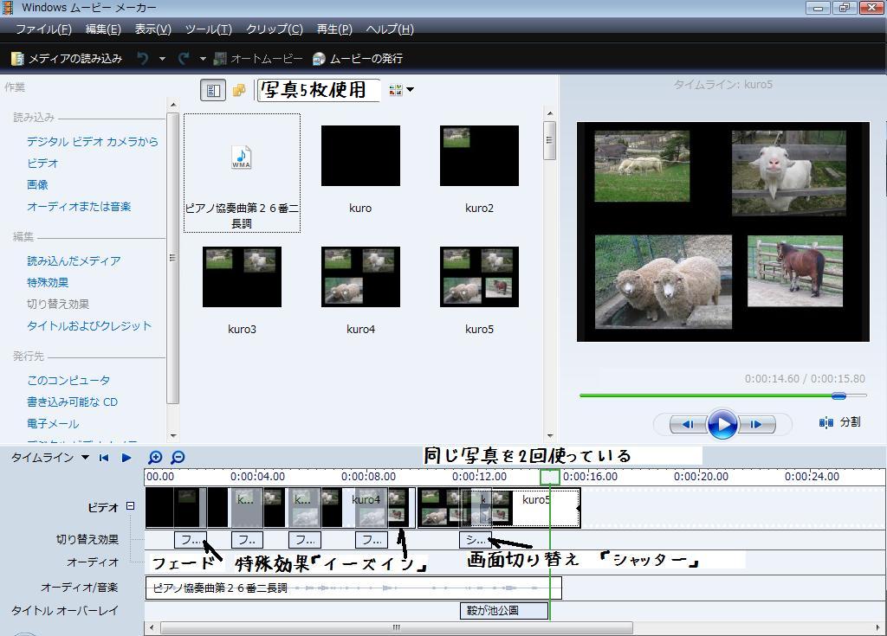The height and width of the screenshot is (636, 887).
Task: Select the ピアノ協奏曲 audio clip on timeline
Action: 353,588
